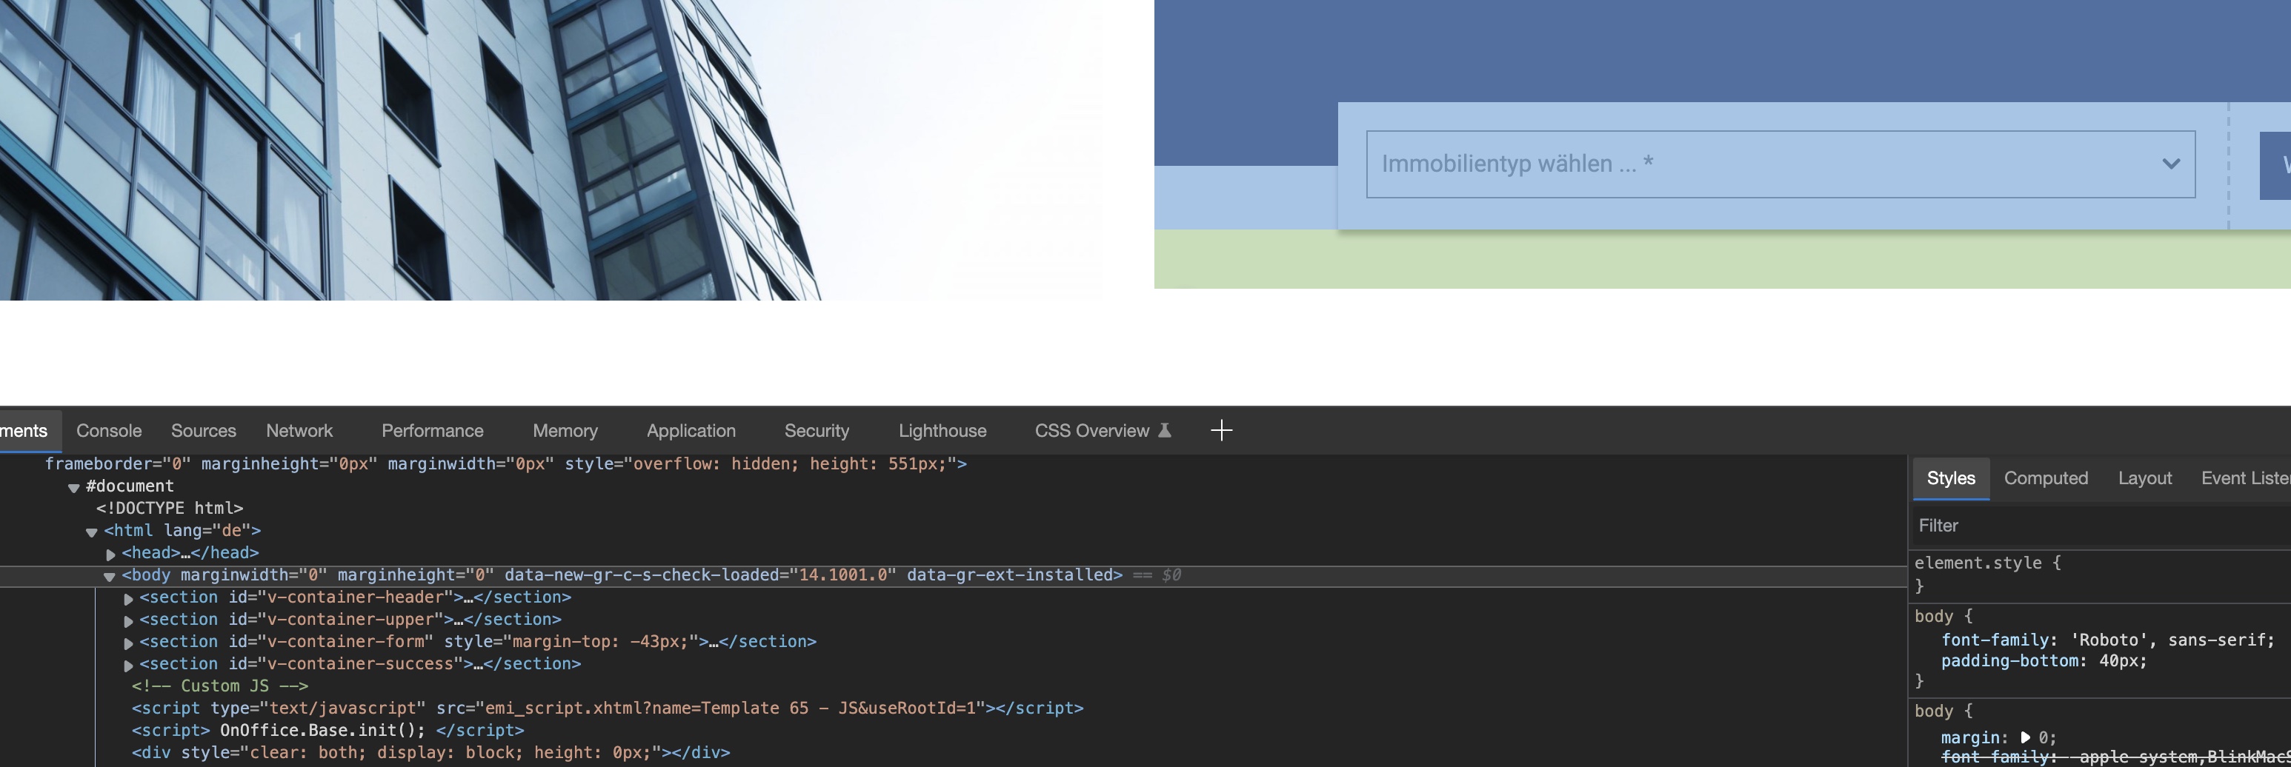The height and width of the screenshot is (767, 2291).
Task: Expand section v-container-upper node
Action: pos(128,621)
